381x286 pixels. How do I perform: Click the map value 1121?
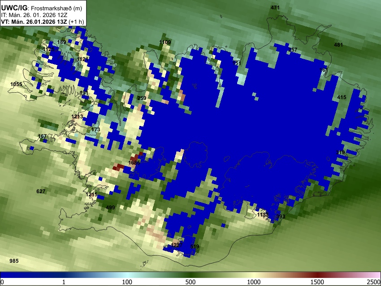pyautogui.click(x=83, y=59)
